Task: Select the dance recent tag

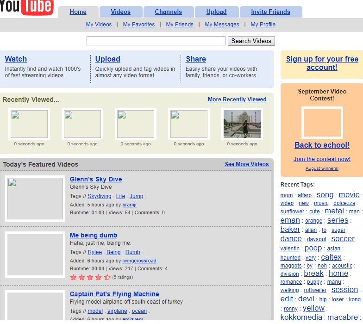Action: [x=291, y=239]
